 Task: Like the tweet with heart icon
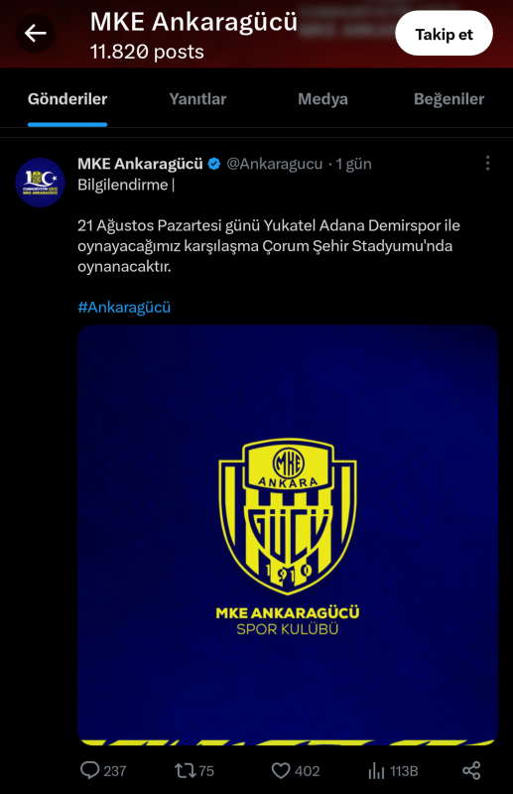click(281, 771)
